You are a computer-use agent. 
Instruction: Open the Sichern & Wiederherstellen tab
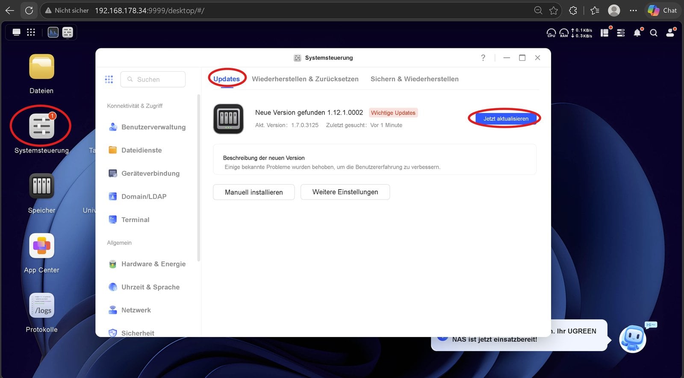pyautogui.click(x=415, y=79)
